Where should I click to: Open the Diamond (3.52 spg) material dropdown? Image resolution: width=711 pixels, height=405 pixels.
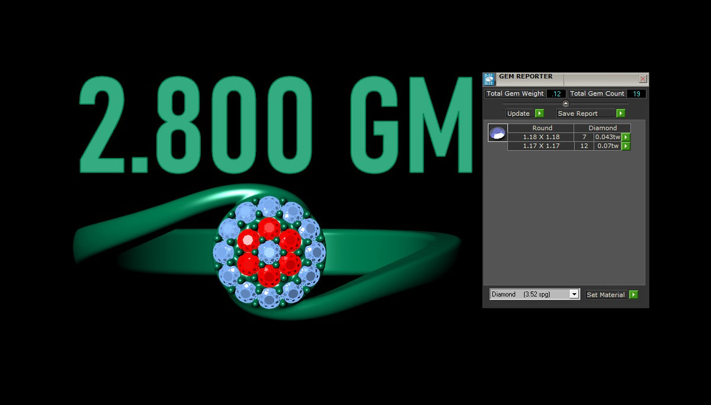534,294
